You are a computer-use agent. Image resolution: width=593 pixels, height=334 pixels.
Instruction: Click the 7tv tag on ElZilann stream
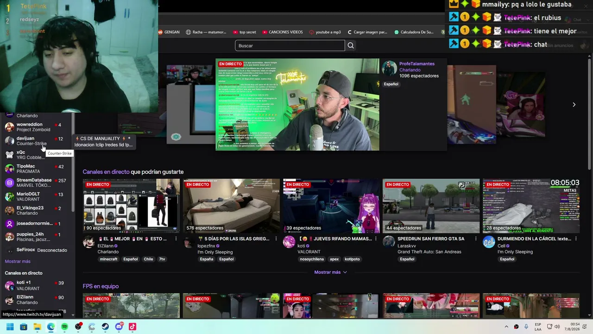tap(162, 259)
